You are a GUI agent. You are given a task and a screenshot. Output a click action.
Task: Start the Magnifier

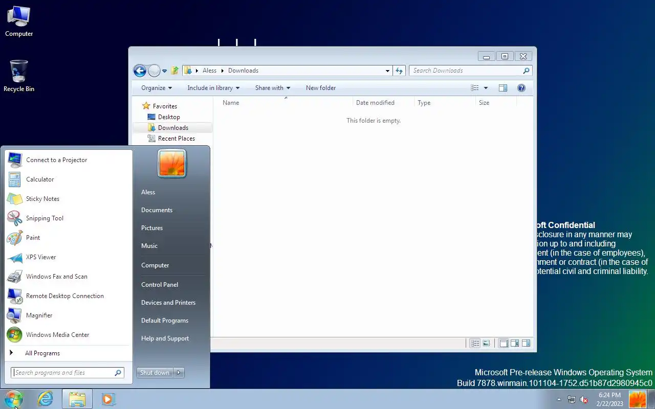[x=68, y=315]
